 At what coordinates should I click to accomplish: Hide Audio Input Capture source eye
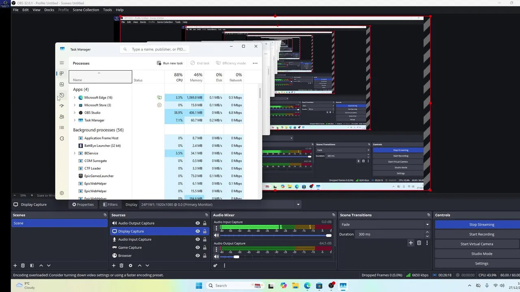pyautogui.click(x=198, y=239)
